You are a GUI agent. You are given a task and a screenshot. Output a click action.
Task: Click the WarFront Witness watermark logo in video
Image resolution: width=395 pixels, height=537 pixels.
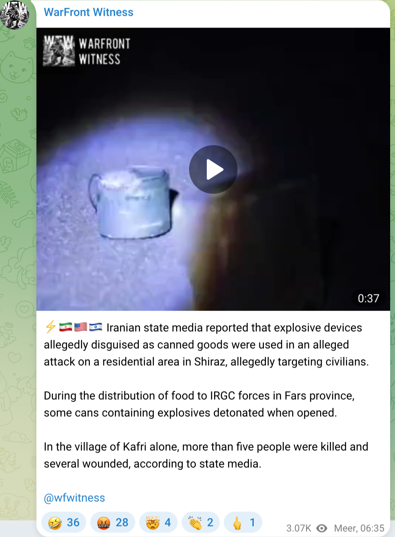tap(87, 51)
